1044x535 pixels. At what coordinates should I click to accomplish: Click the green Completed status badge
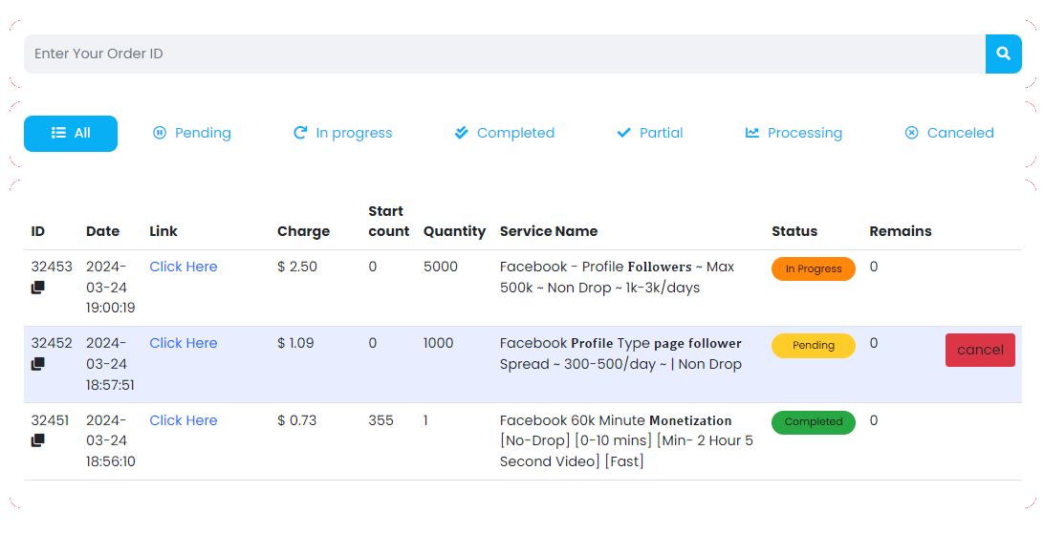[814, 422]
